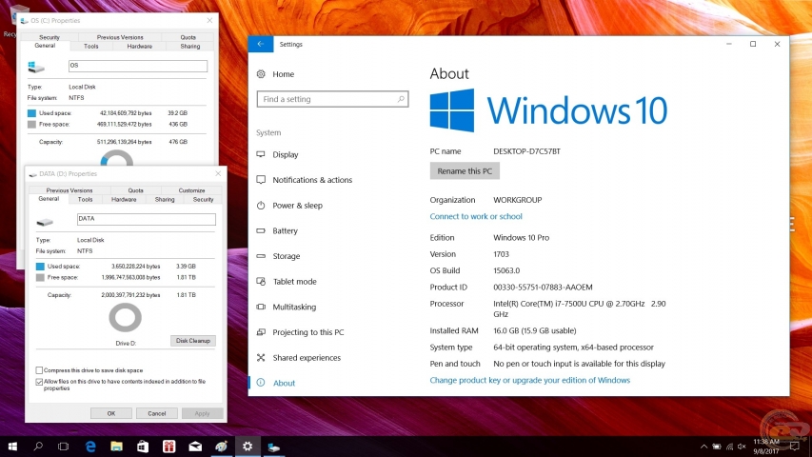Click the OS drive label field

point(138,66)
